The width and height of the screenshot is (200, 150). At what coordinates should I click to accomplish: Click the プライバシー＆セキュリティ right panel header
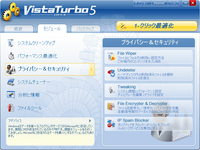pyautogui.click(x=149, y=42)
